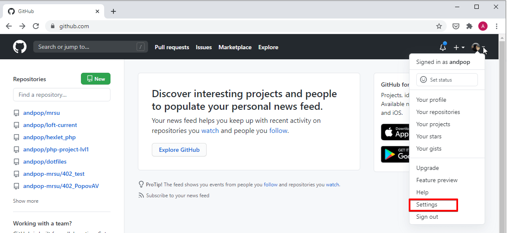The height and width of the screenshot is (233, 507).
Task: Click the follow link in news feed text
Action: [278, 131]
